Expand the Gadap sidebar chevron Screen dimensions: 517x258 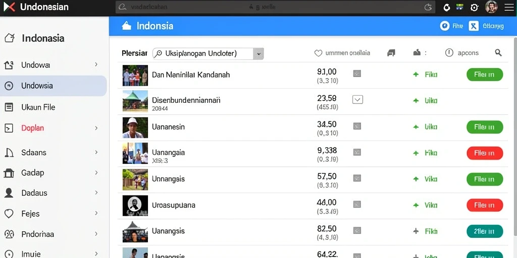(96, 172)
